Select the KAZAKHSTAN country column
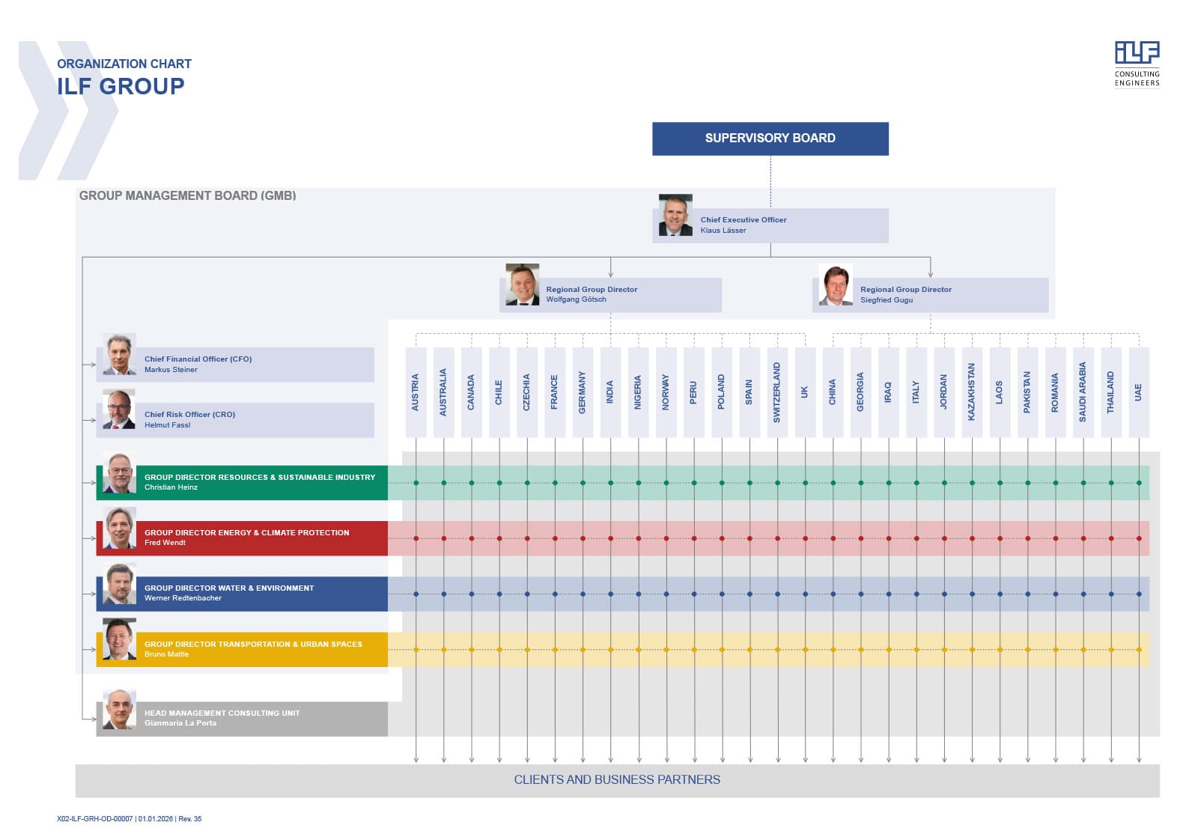 click(x=972, y=392)
